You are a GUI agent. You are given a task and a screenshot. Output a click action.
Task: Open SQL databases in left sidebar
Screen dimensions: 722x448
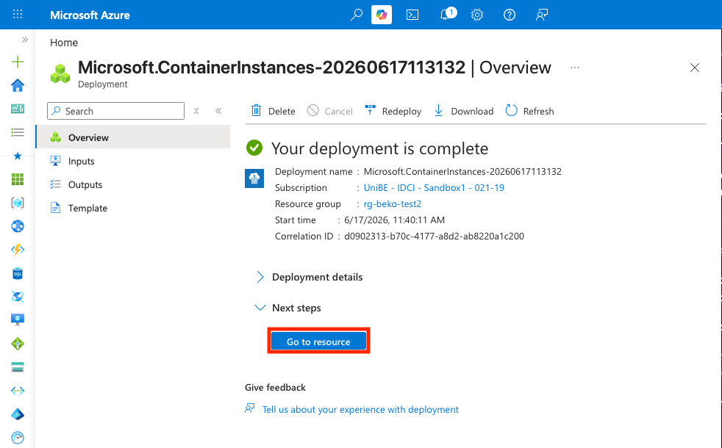[x=18, y=273]
